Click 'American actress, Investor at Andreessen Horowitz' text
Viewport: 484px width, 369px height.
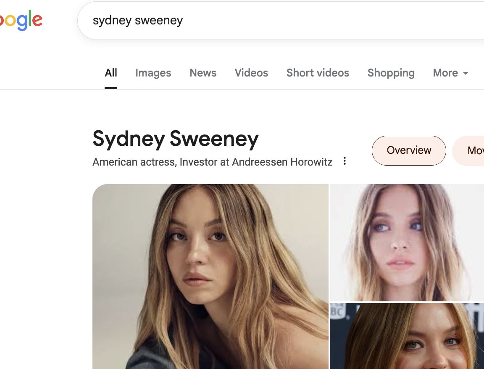pos(212,162)
